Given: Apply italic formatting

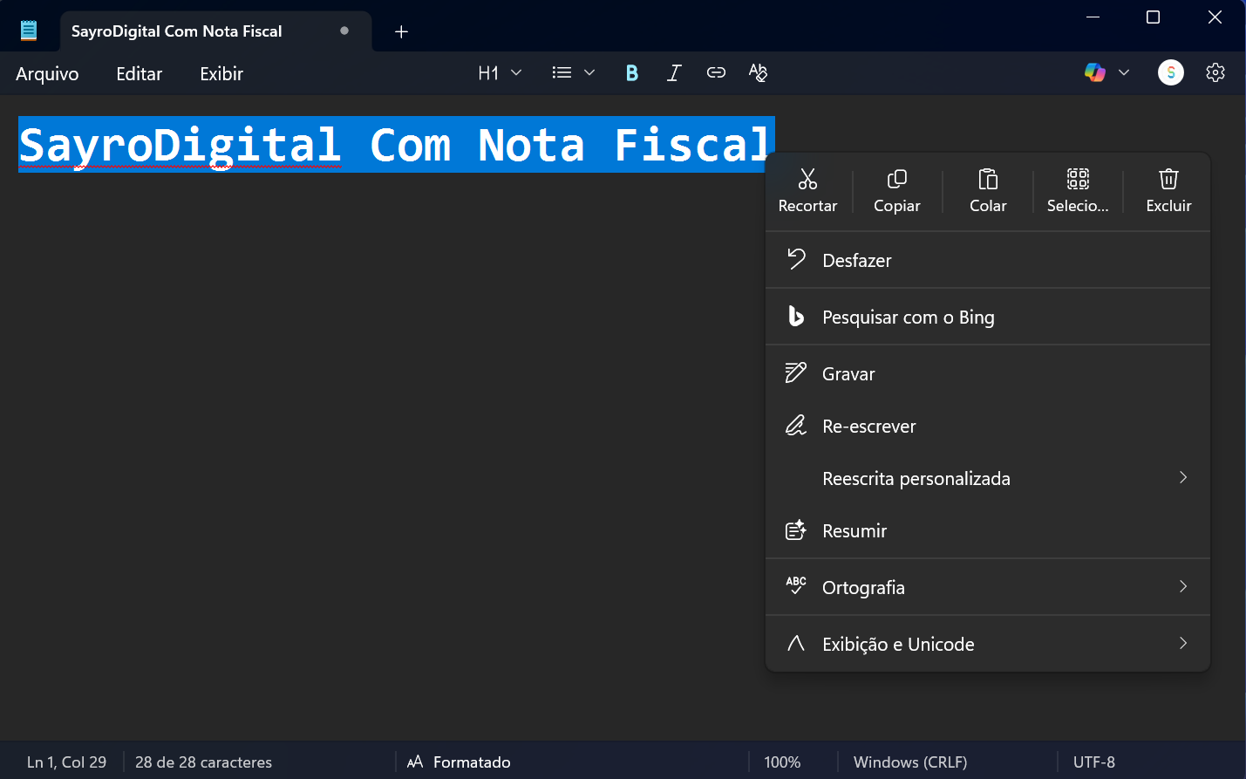Looking at the screenshot, I should coord(673,72).
